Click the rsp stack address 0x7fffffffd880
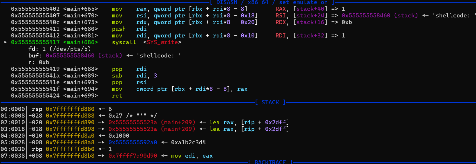 tap(70, 109)
